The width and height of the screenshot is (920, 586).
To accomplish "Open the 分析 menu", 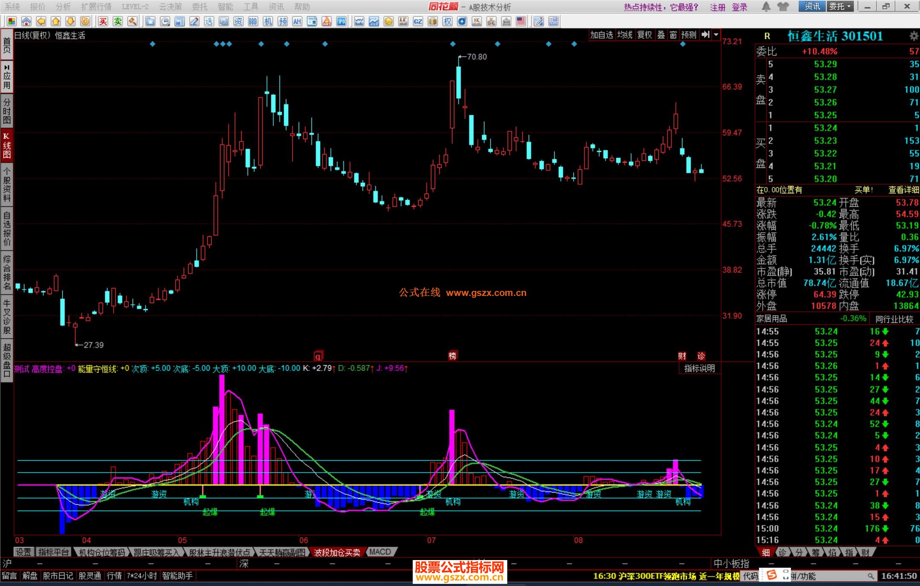I will [x=63, y=6].
